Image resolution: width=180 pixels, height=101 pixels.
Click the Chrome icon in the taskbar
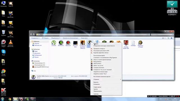(x=10, y=99)
